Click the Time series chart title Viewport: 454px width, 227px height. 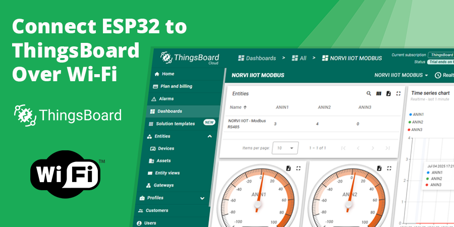[430, 93]
